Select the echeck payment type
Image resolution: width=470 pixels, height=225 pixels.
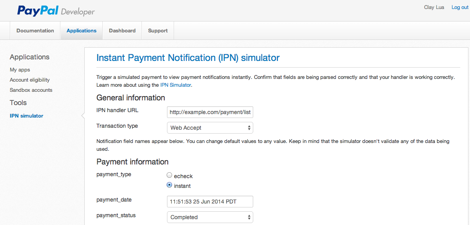[x=169, y=175]
